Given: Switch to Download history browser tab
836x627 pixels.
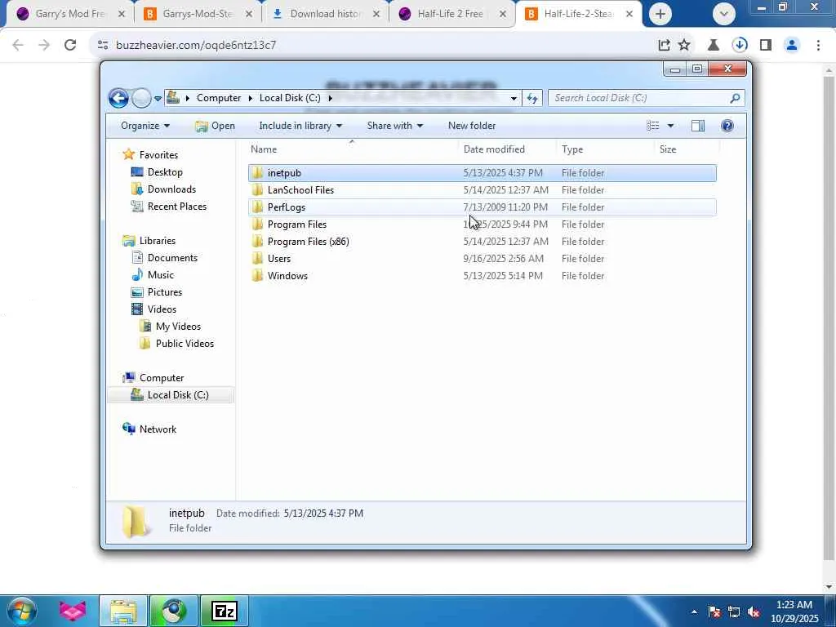Looking at the screenshot, I should (325, 14).
